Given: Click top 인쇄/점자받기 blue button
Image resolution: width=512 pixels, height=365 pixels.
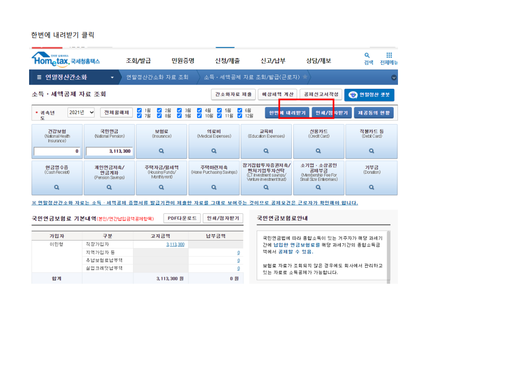Looking at the screenshot, I should [x=332, y=113].
